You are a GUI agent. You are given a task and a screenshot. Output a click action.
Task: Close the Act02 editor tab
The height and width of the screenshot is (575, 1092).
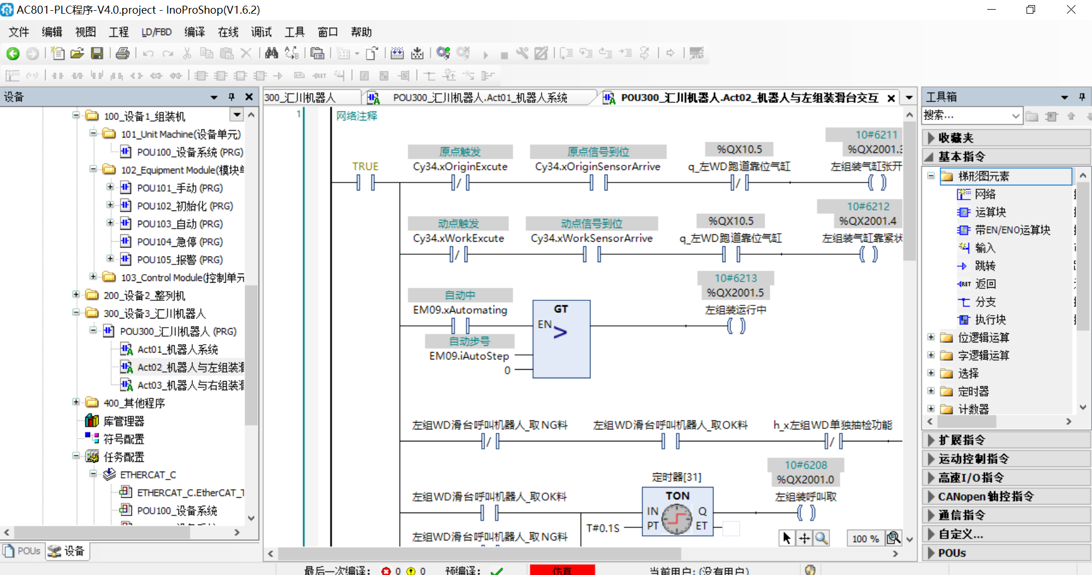point(891,98)
